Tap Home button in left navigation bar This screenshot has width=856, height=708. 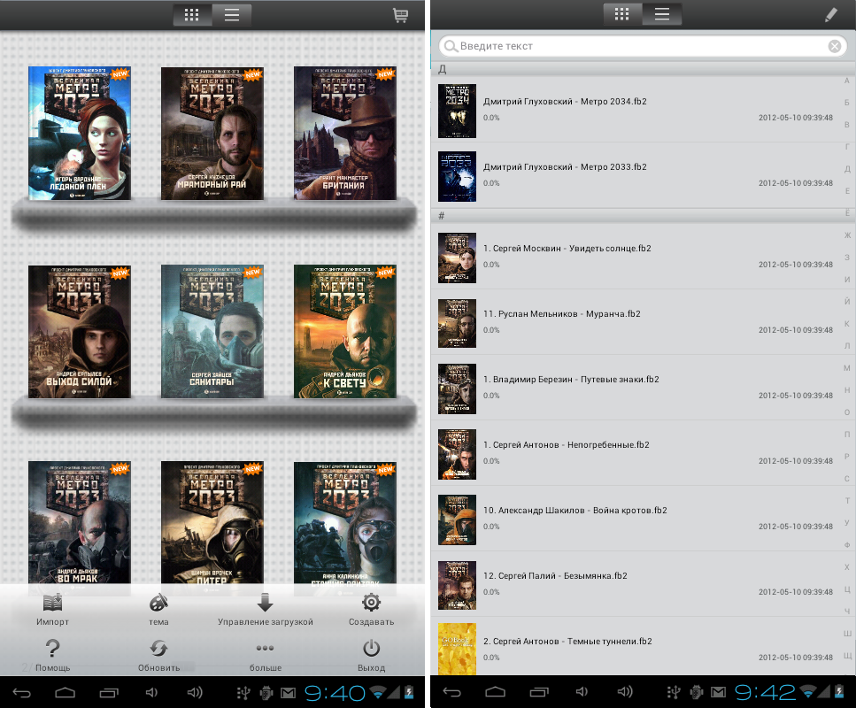click(x=65, y=693)
